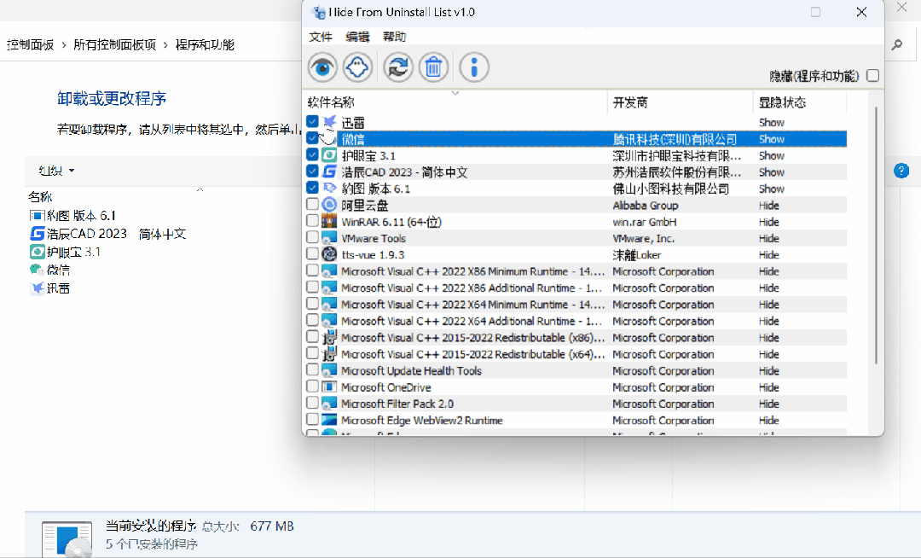Click 沫離Loker developer cell

(637, 255)
